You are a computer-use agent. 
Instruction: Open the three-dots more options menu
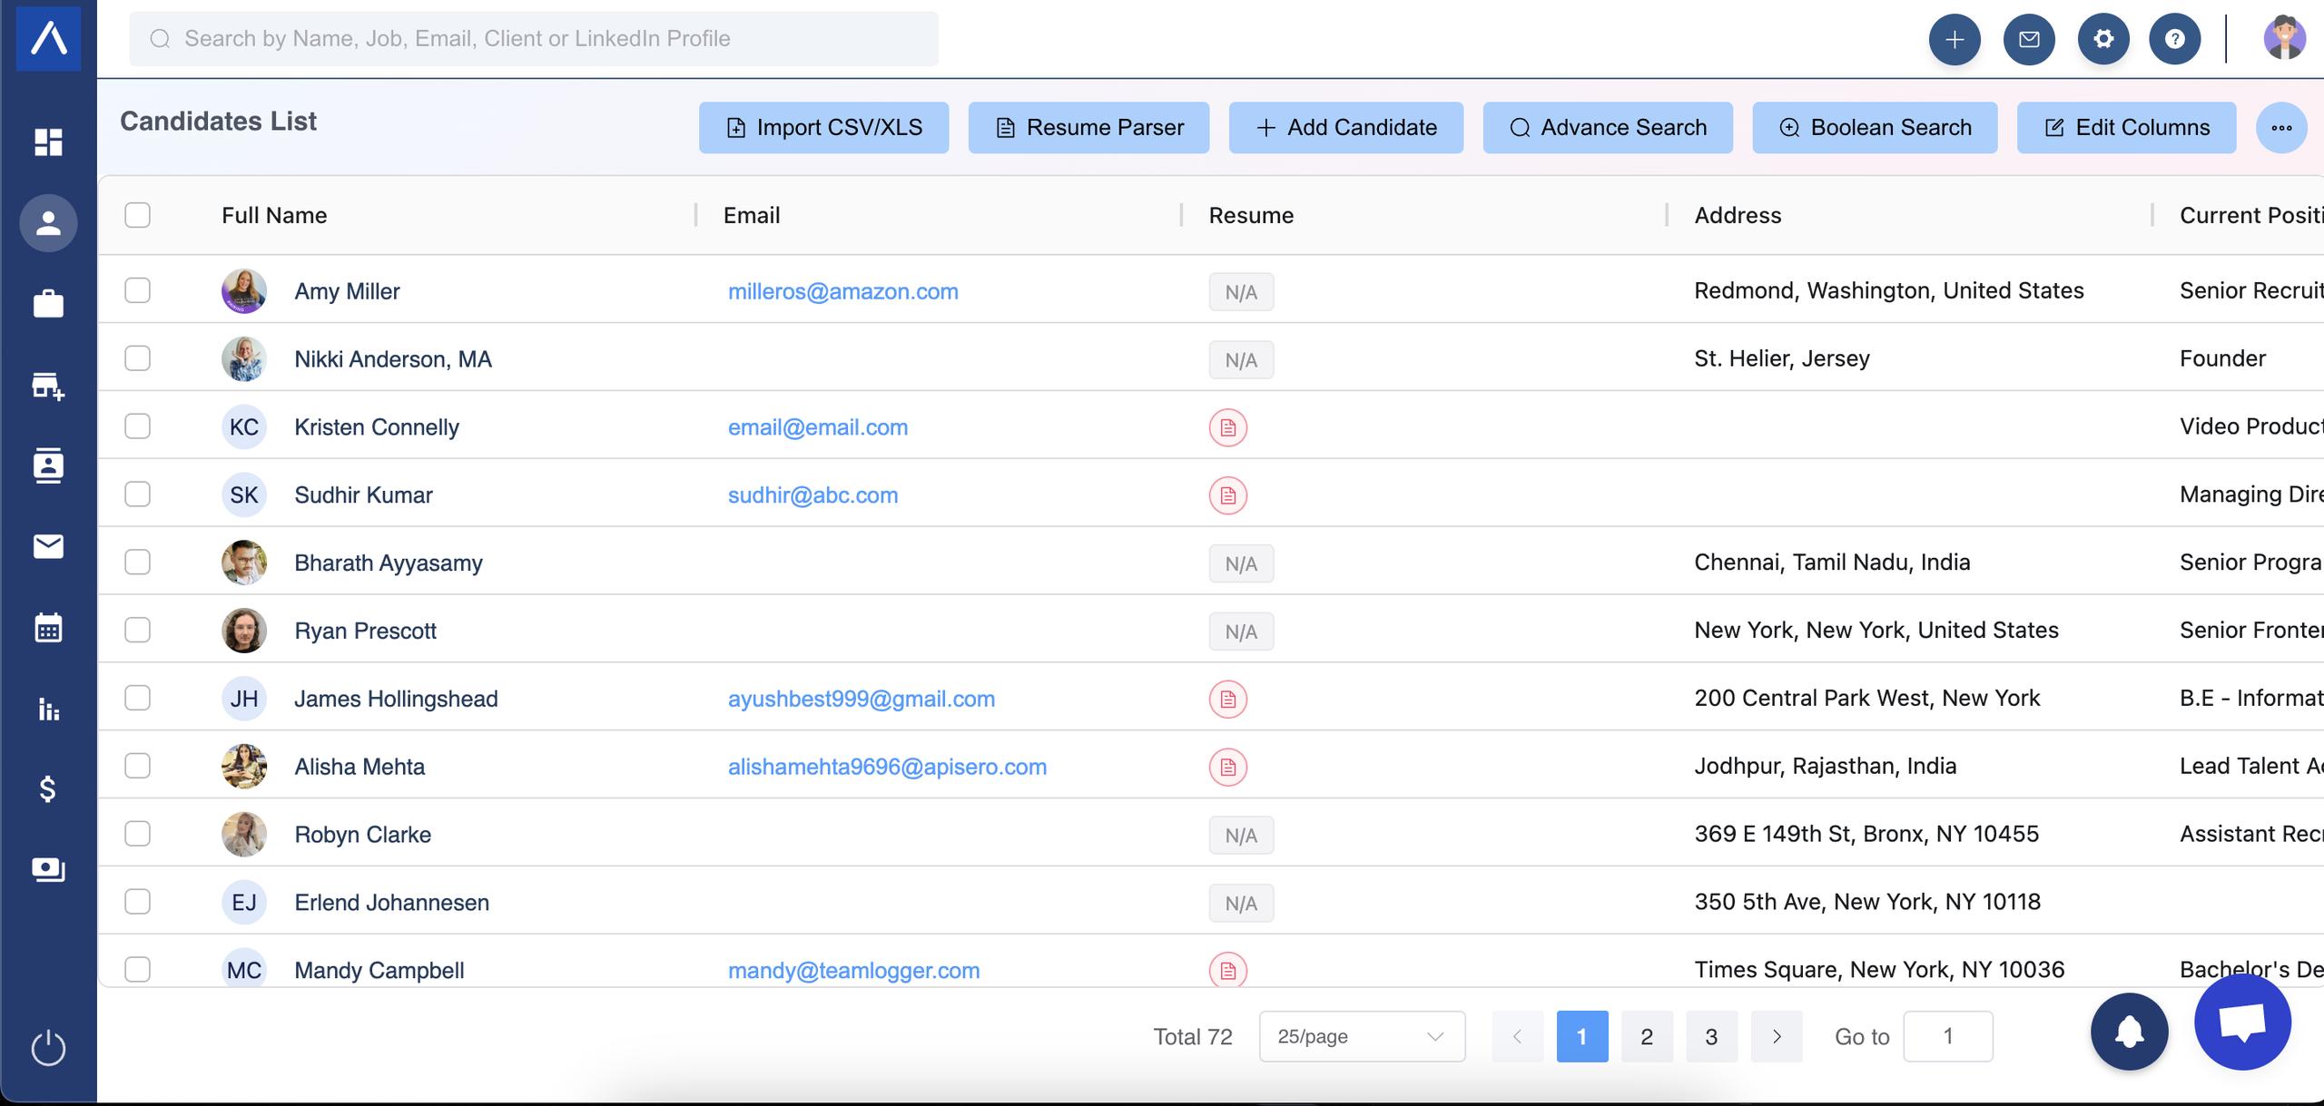pos(2281,128)
